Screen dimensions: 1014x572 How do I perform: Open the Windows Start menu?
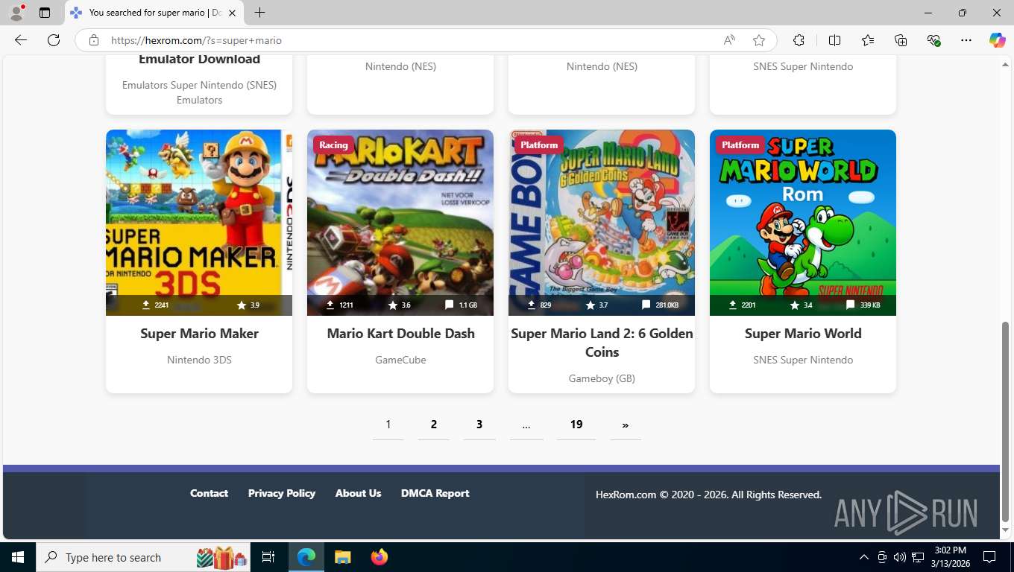click(x=17, y=557)
